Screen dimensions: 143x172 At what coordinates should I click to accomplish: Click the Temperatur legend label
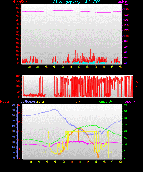pyautogui.click(x=106, y=102)
